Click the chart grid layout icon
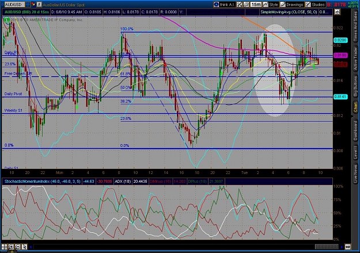The width and height of the screenshot is (360, 253). [5, 247]
